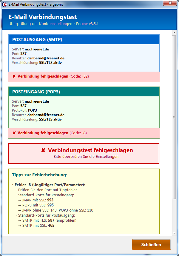The width and height of the screenshot is (179, 256).
Task: Click the vertical scrollbar thumb
Action: click(x=174, y=116)
